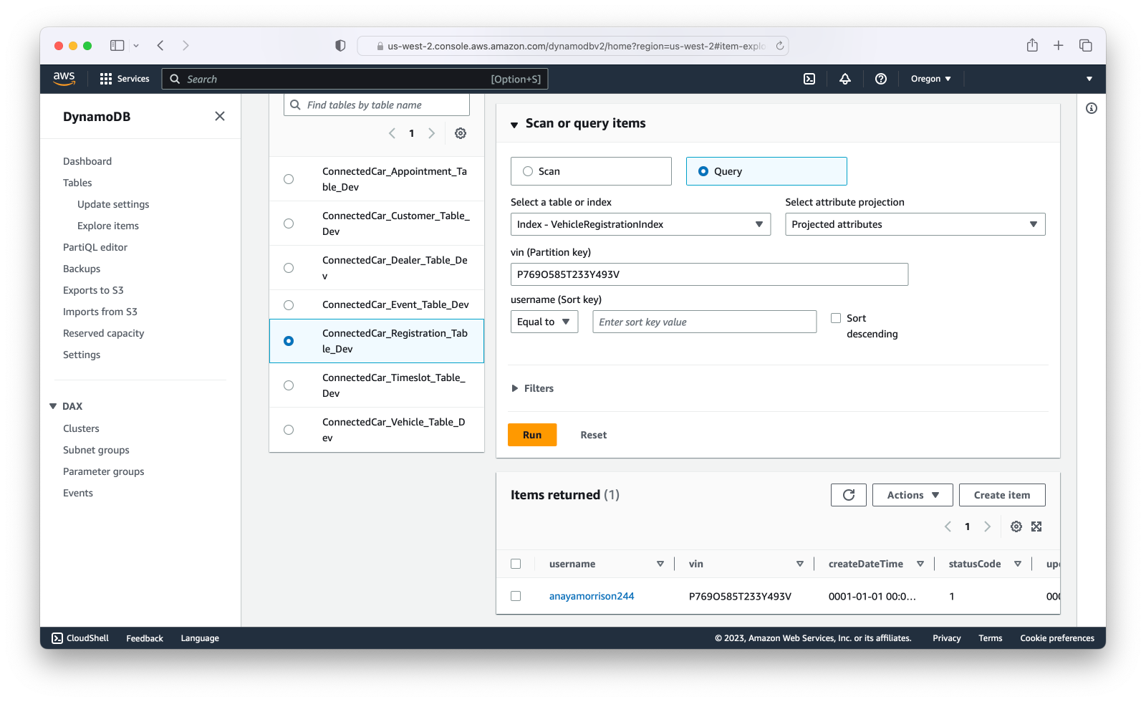This screenshot has height=702, width=1146.
Task: Enable the Sort descending checkbox
Action: (836, 318)
